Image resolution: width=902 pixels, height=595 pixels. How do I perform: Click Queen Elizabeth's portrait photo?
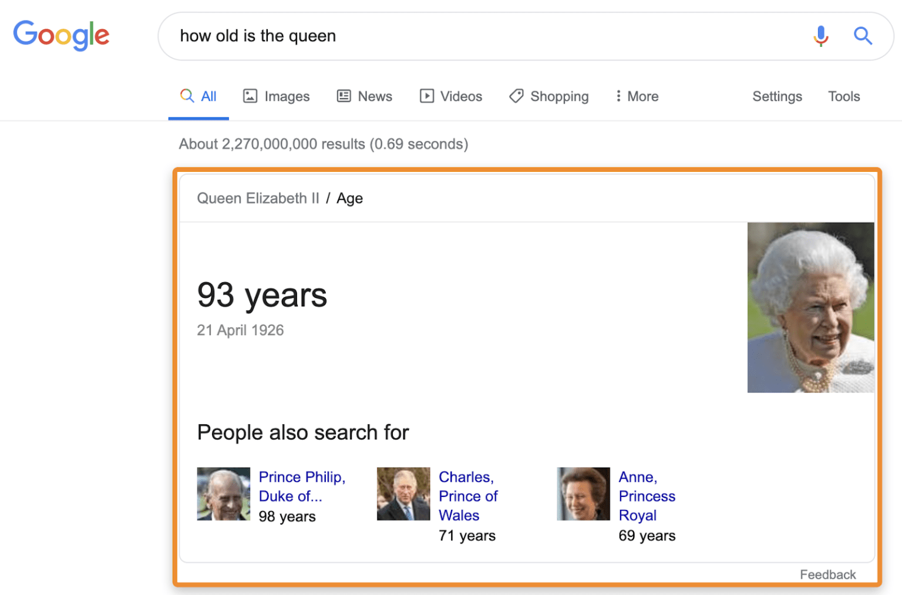[810, 307]
